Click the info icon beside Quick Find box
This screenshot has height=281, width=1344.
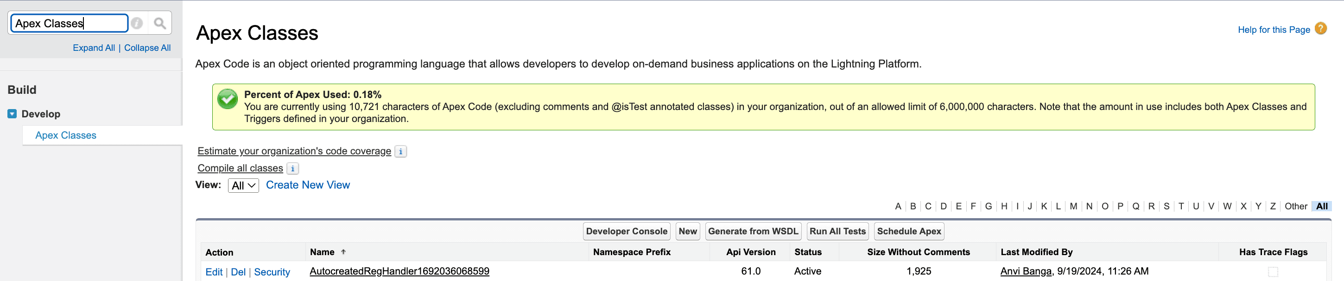[137, 24]
